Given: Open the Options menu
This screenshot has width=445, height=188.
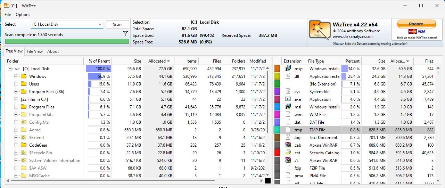Looking at the screenshot, I should pos(23,15).
